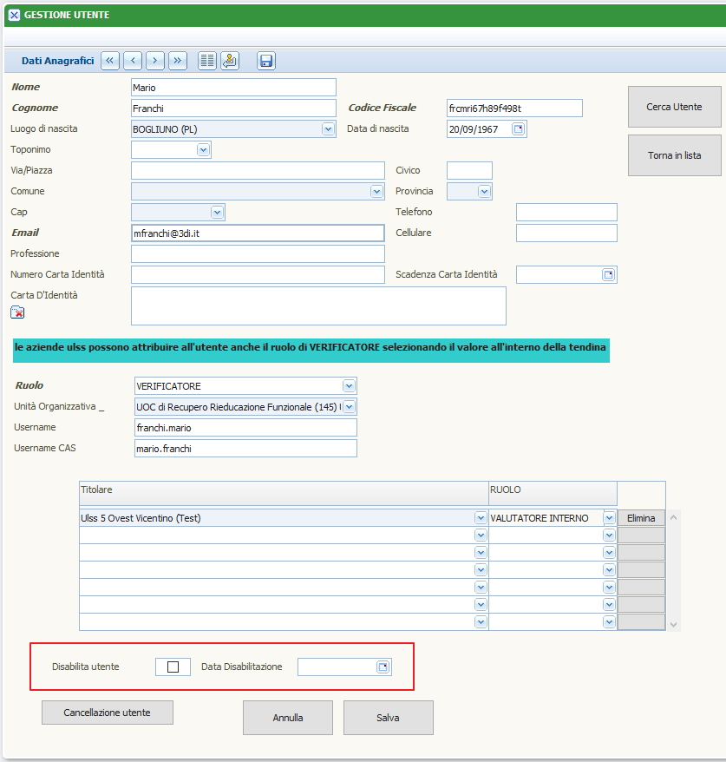726x762 pixels.
Task: Return to list with Torna in lista
Action: tap(674, 155)
